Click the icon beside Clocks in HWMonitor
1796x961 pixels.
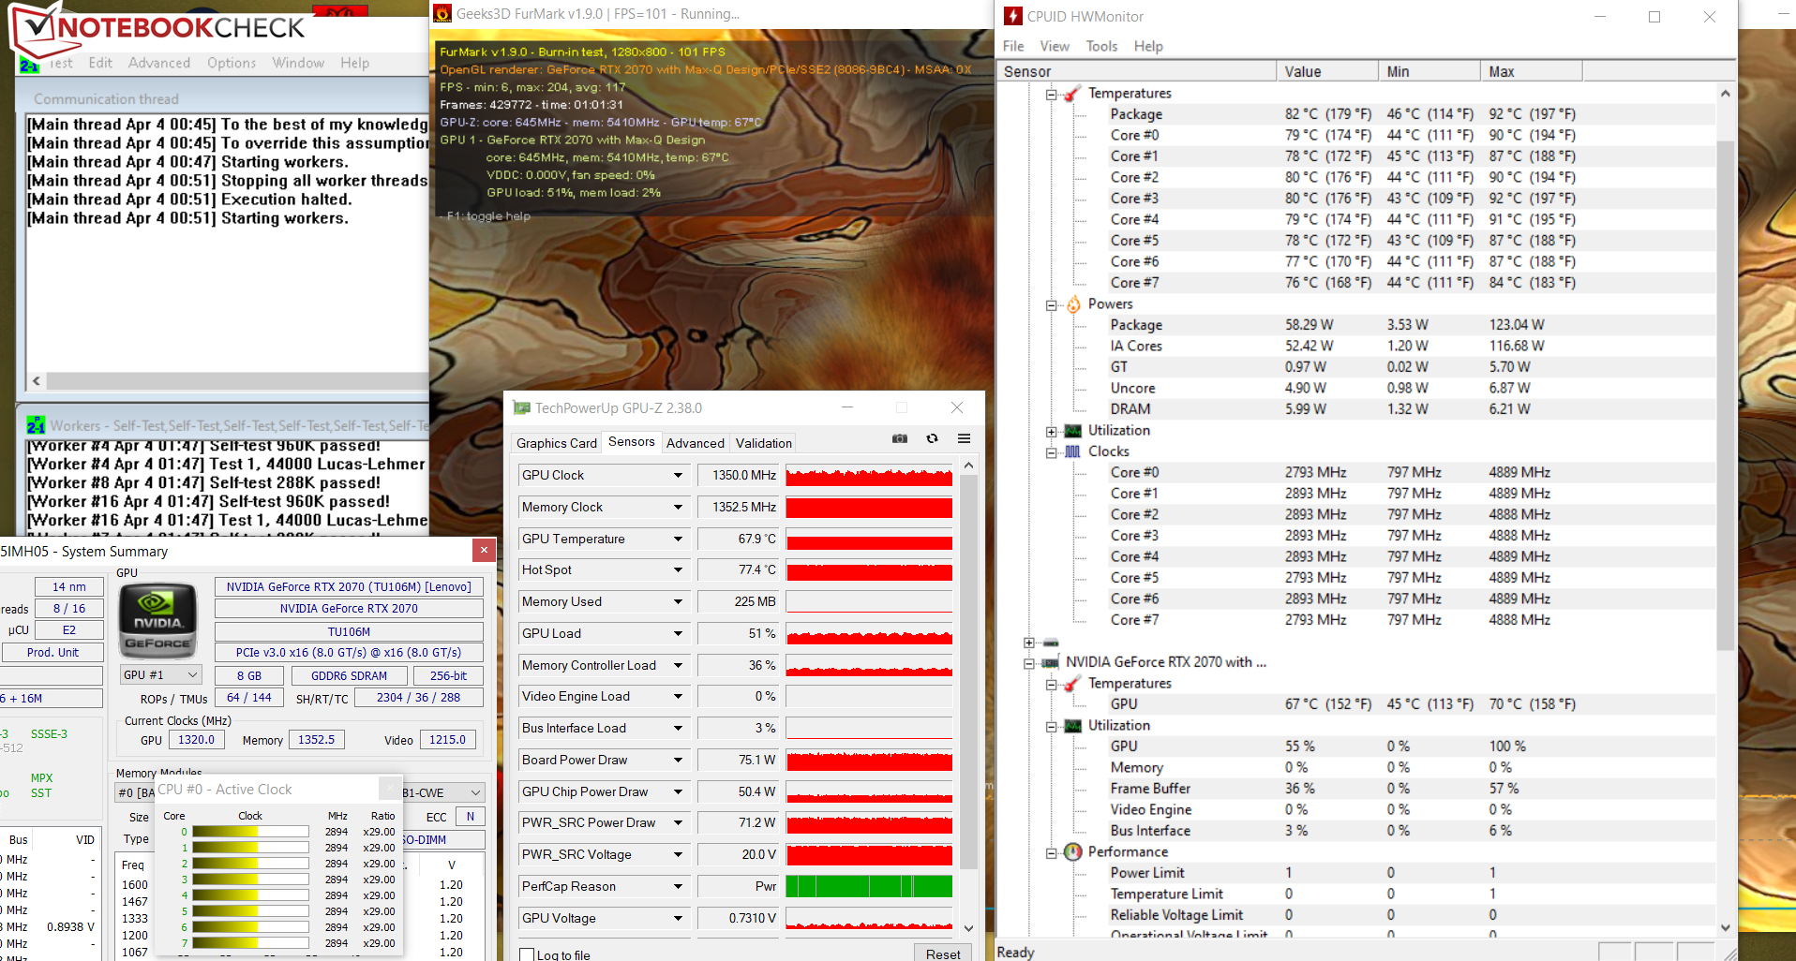(1073, 451)
